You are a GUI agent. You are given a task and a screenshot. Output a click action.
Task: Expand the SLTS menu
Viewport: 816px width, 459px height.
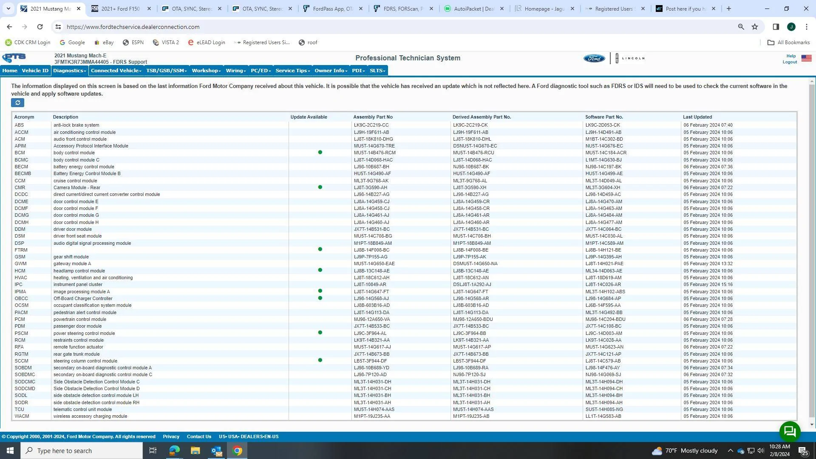point(377,71)
